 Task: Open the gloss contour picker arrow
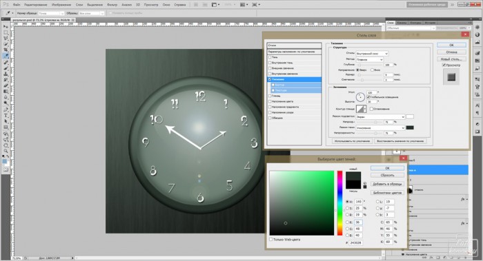(x=365, y=109)
